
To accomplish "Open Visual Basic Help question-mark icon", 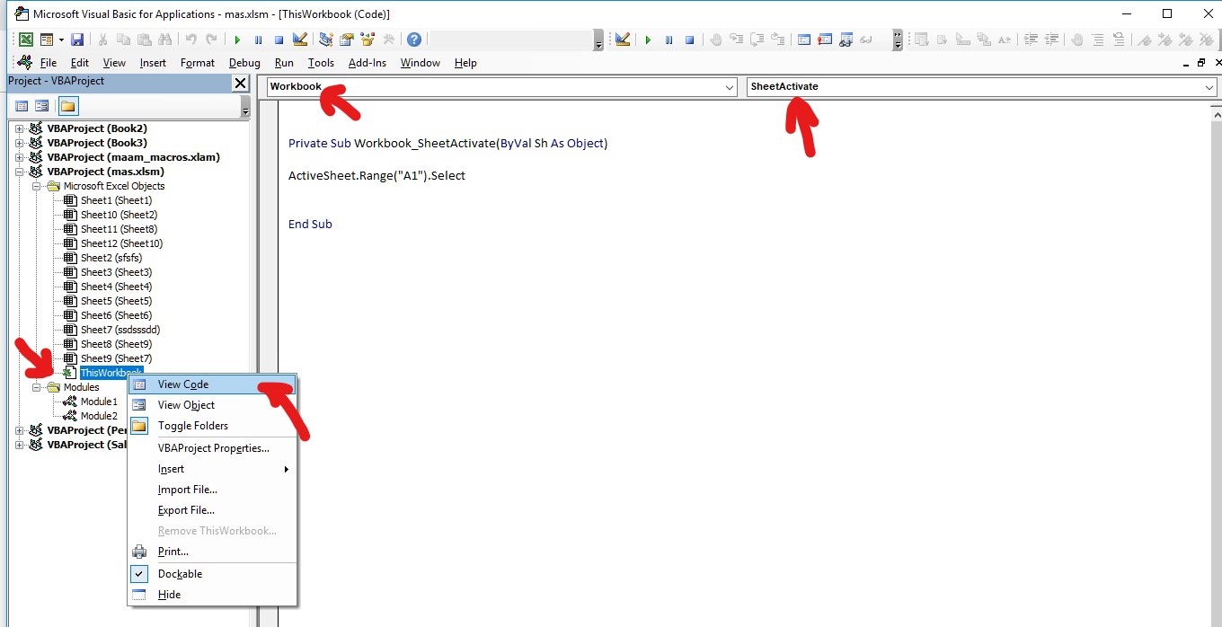I will (x=413, y=40).
